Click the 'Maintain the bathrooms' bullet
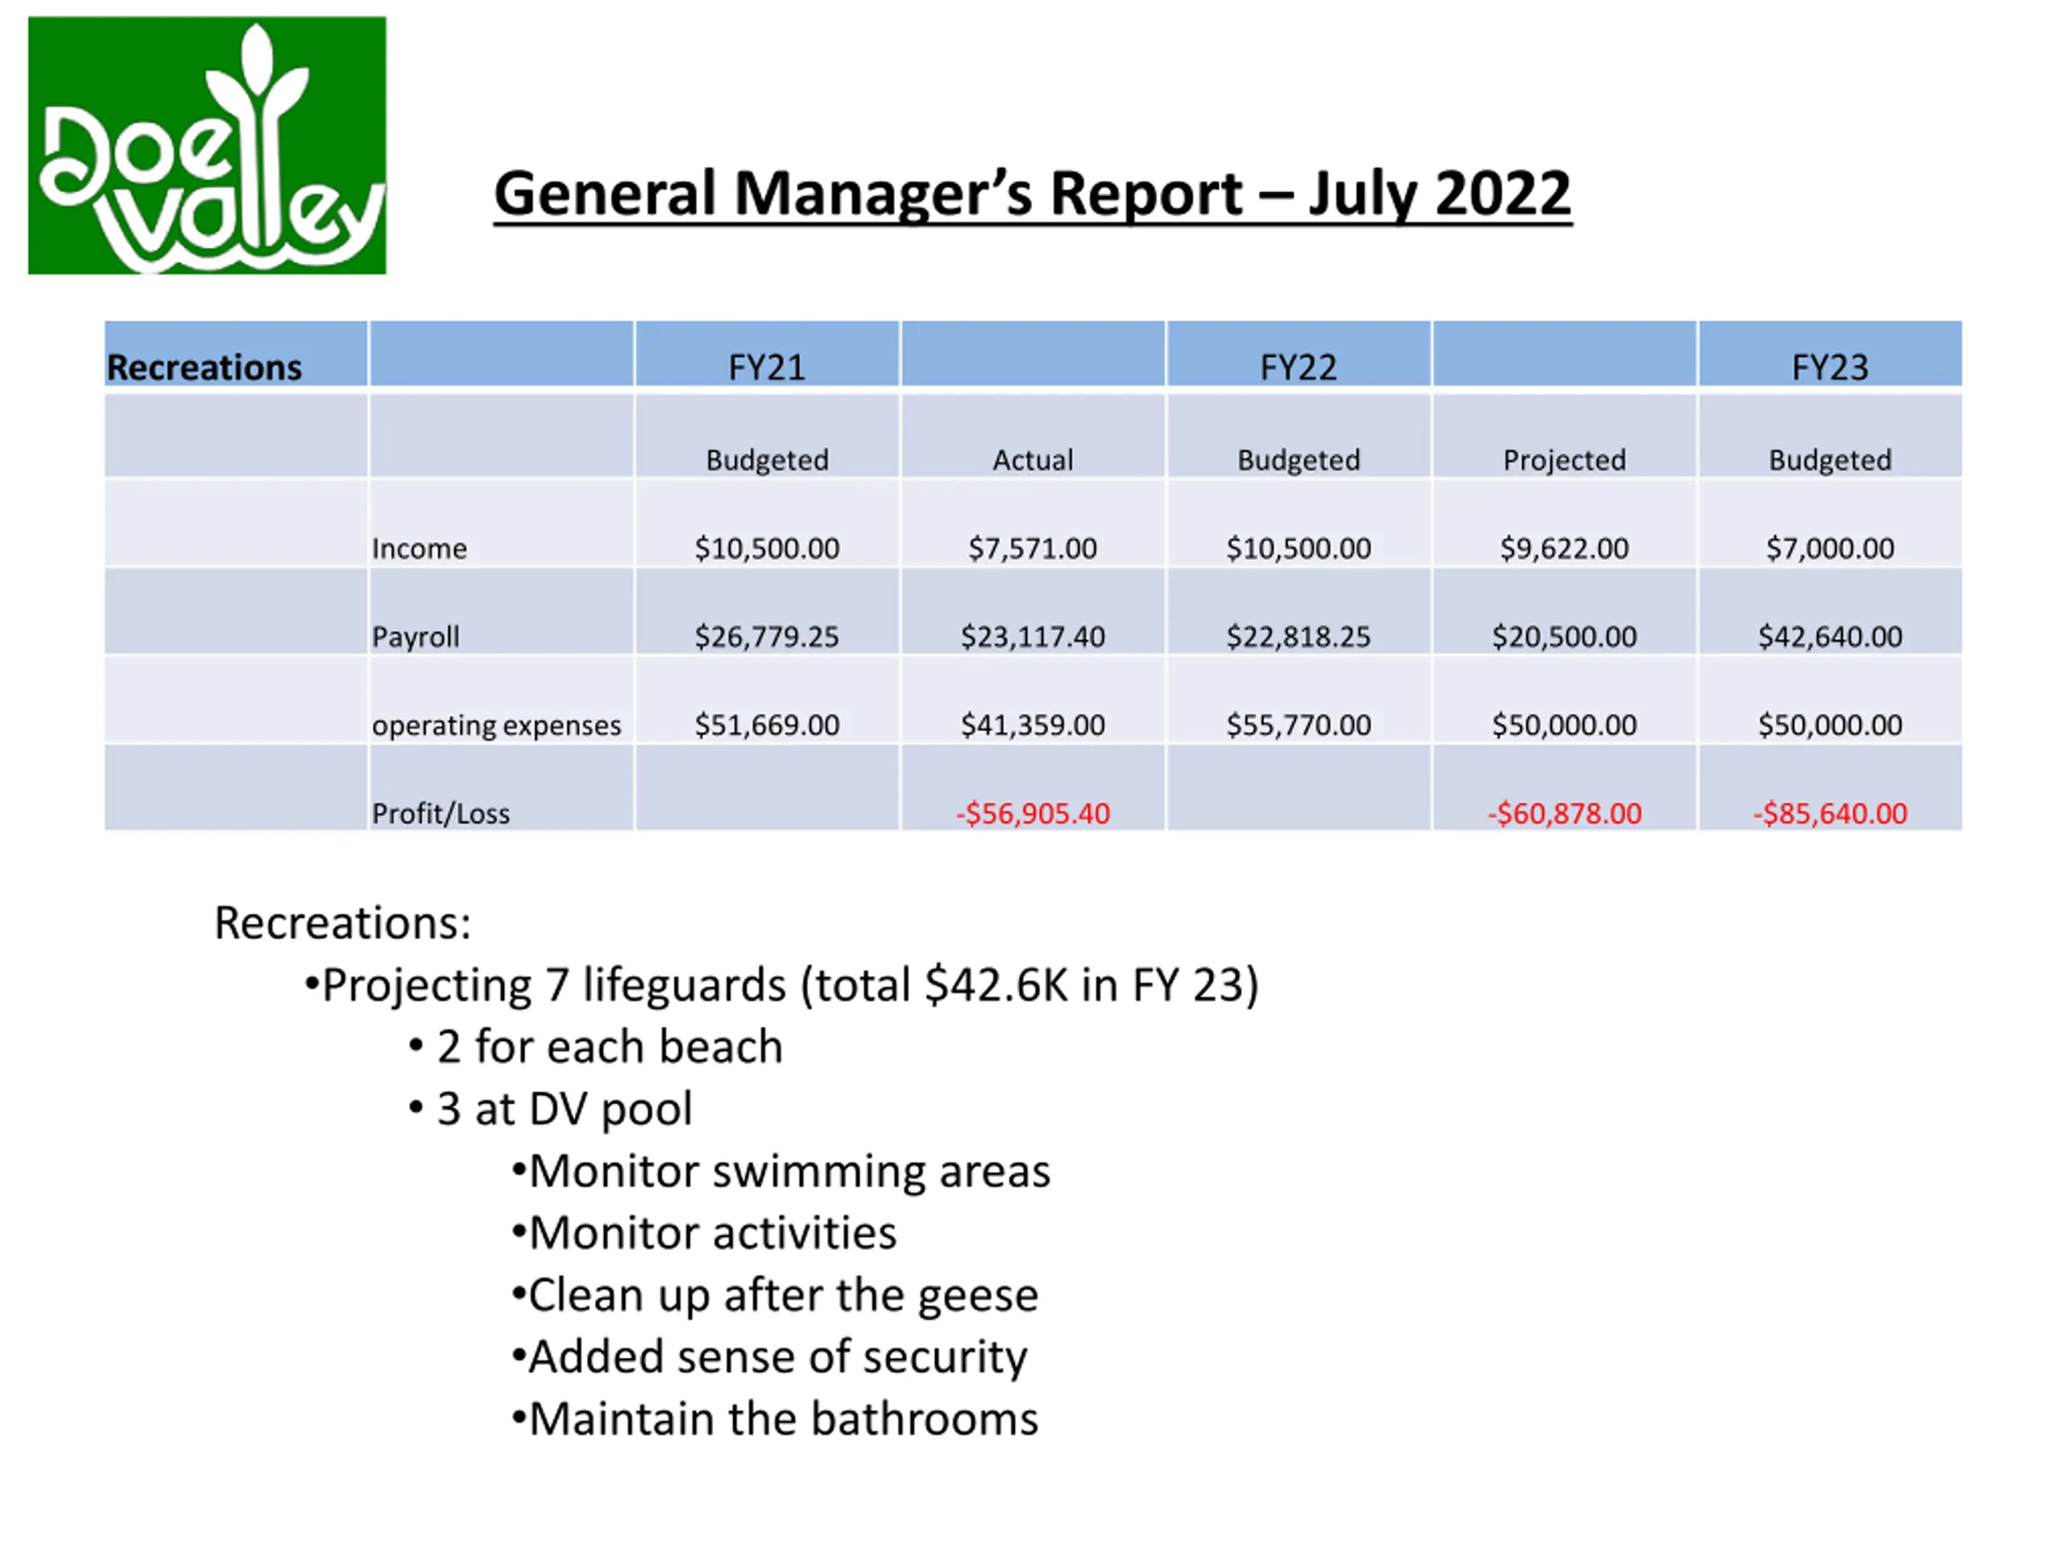The image size is (2067, 1550). (776, 1419)
